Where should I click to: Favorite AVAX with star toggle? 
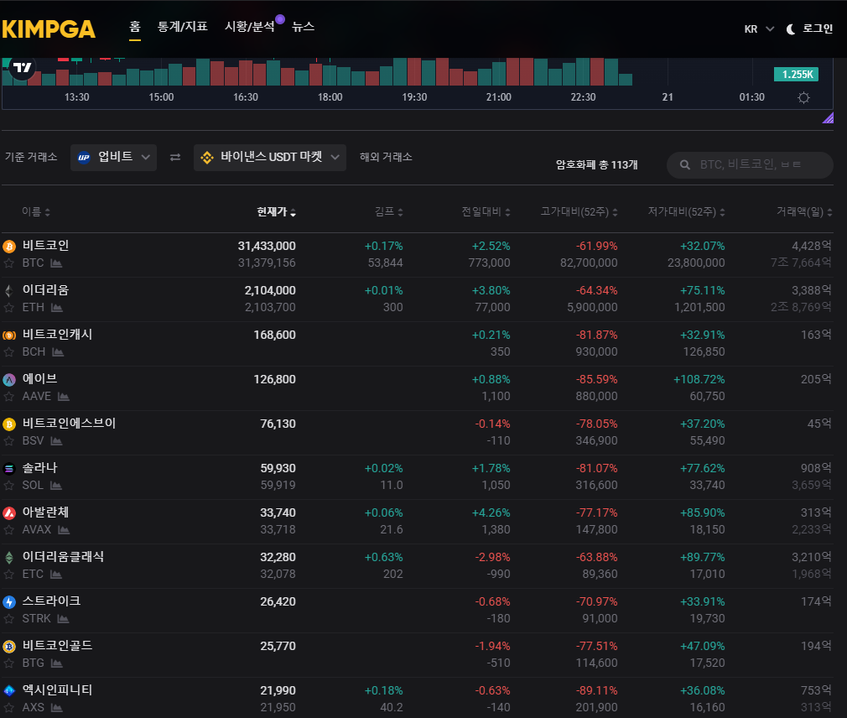pos(8,530)
